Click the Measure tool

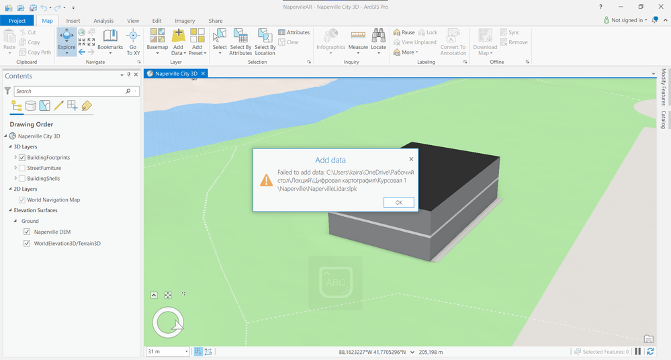click(x=358, y=42)
